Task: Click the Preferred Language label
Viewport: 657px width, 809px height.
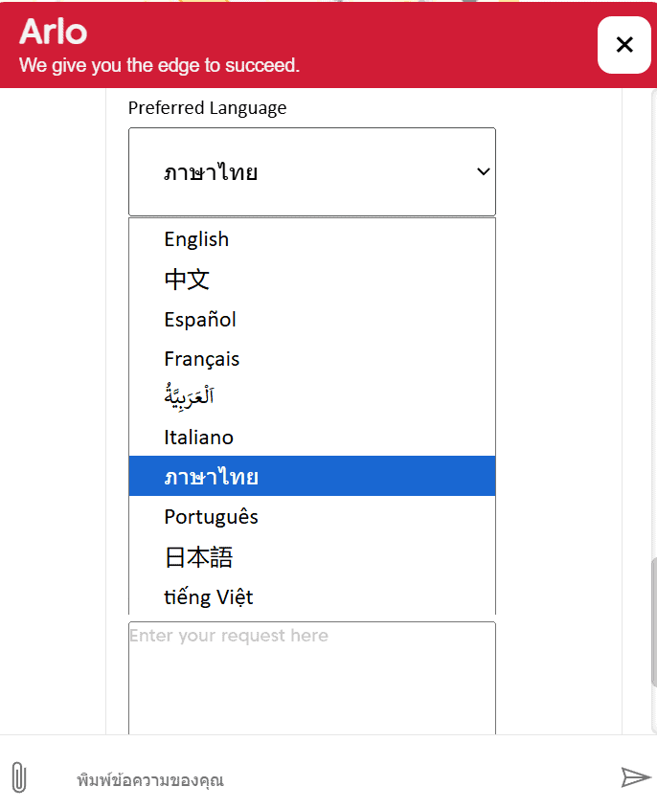Action: pyautogui.click(x=207, y=108)
